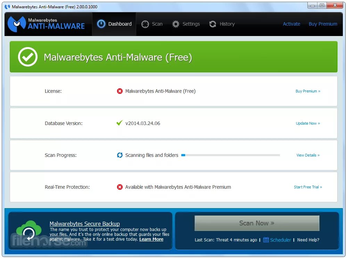Screen dimensions: 347x258
Task: Click the Secure Backup cloud icon
Action: point(29,231)
